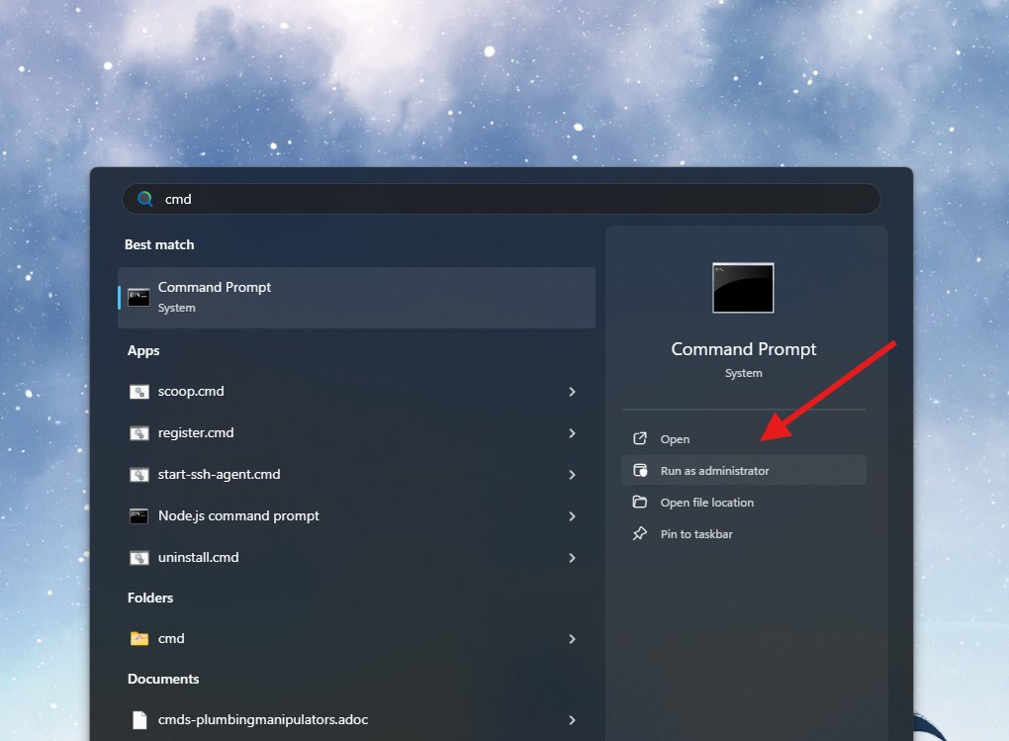
Task: Select the cmd folder result text
Action: coord(171,639)
